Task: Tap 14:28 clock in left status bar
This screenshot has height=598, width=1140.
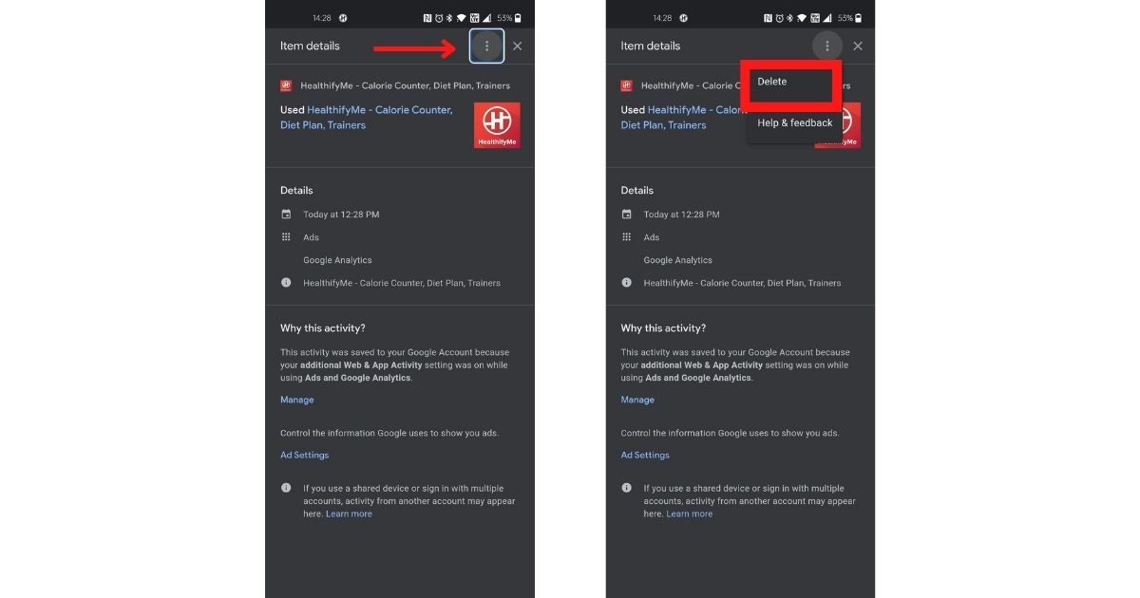Action: pyautogui.click(x=322, y=18)
